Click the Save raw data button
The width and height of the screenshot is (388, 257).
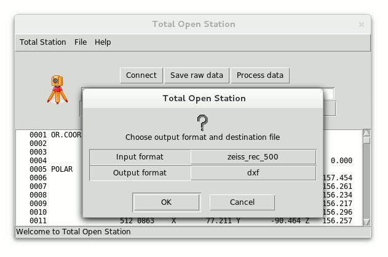(197, 75)
